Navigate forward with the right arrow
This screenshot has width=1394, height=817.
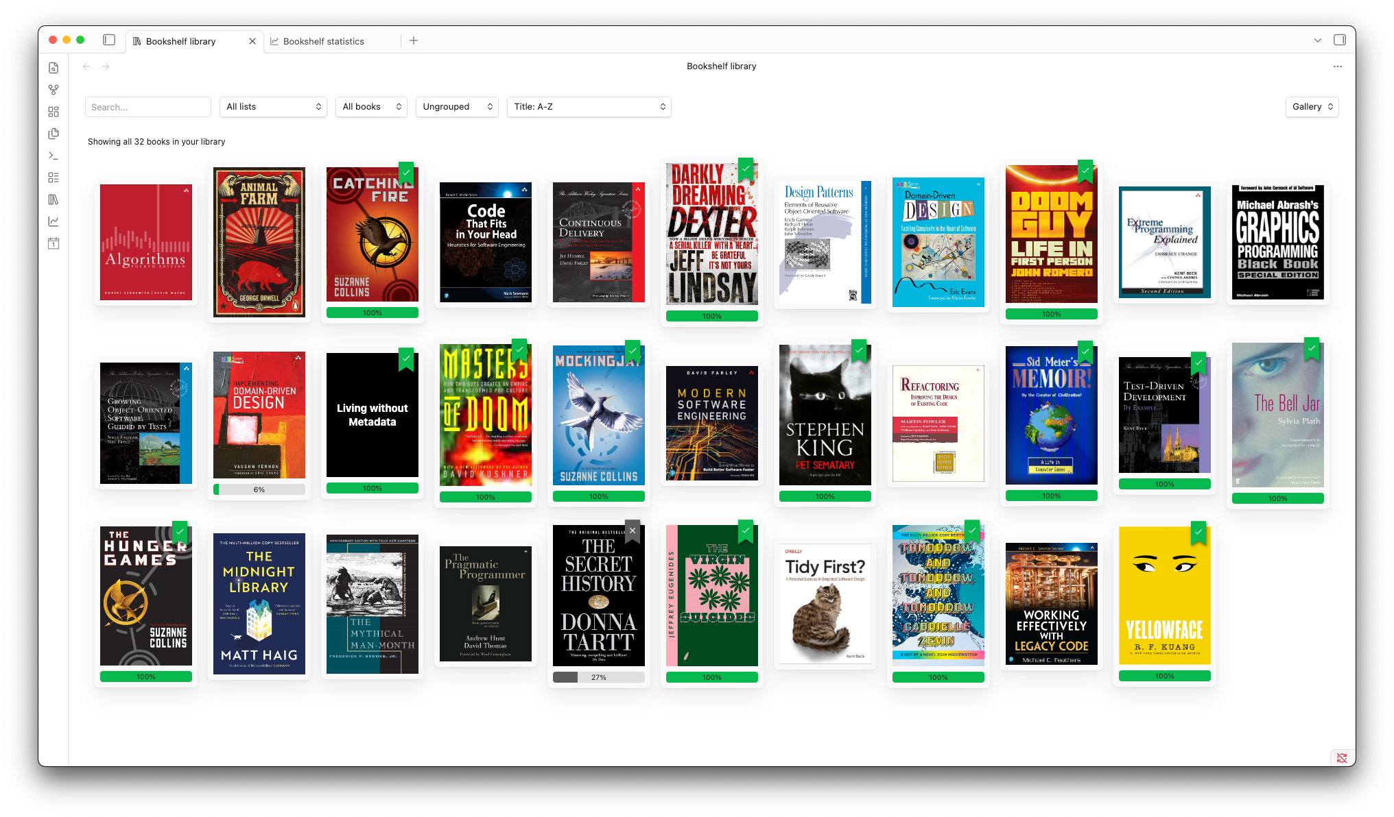click(x=106, y=66)
